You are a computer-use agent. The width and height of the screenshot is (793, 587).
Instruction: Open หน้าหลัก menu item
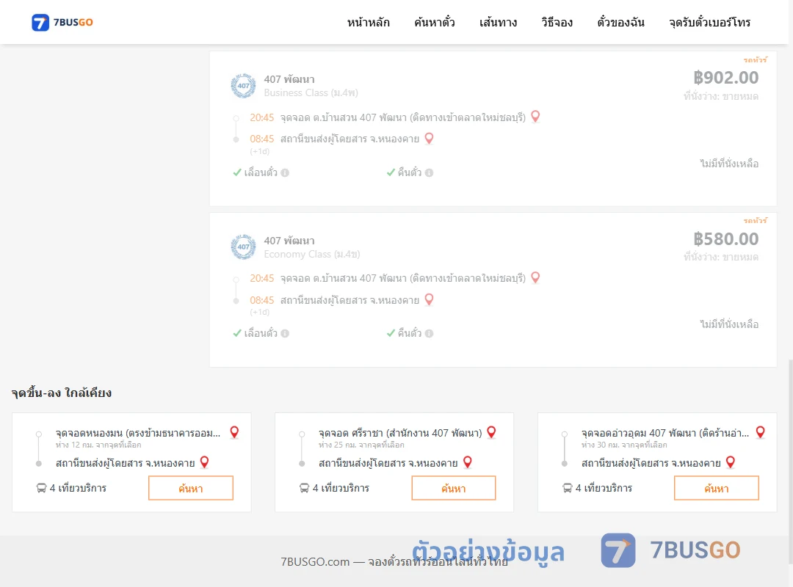(x=368, y=22)
